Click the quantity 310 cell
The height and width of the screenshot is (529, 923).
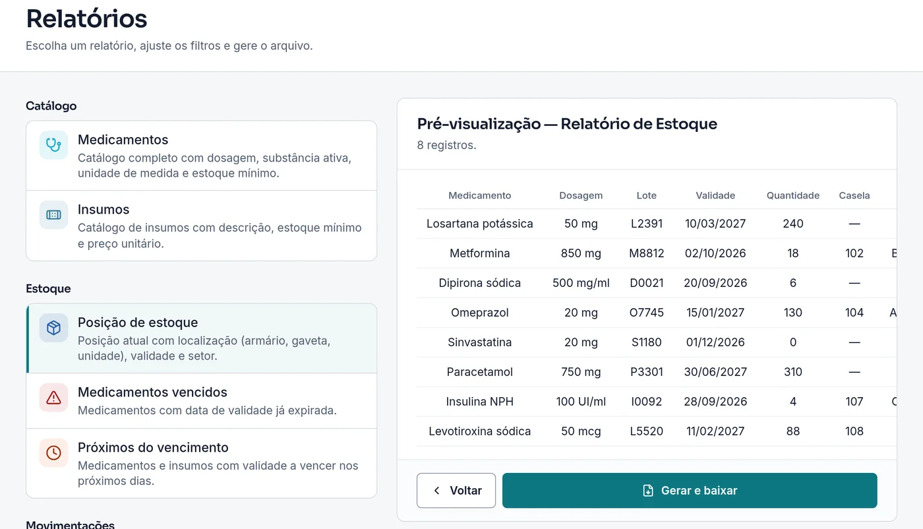pyautogui.click(x=793, y=372)
